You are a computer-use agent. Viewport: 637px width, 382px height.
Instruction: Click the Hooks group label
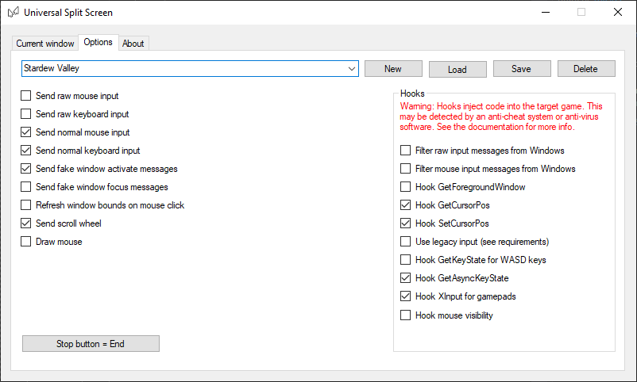tap(412, 94)
